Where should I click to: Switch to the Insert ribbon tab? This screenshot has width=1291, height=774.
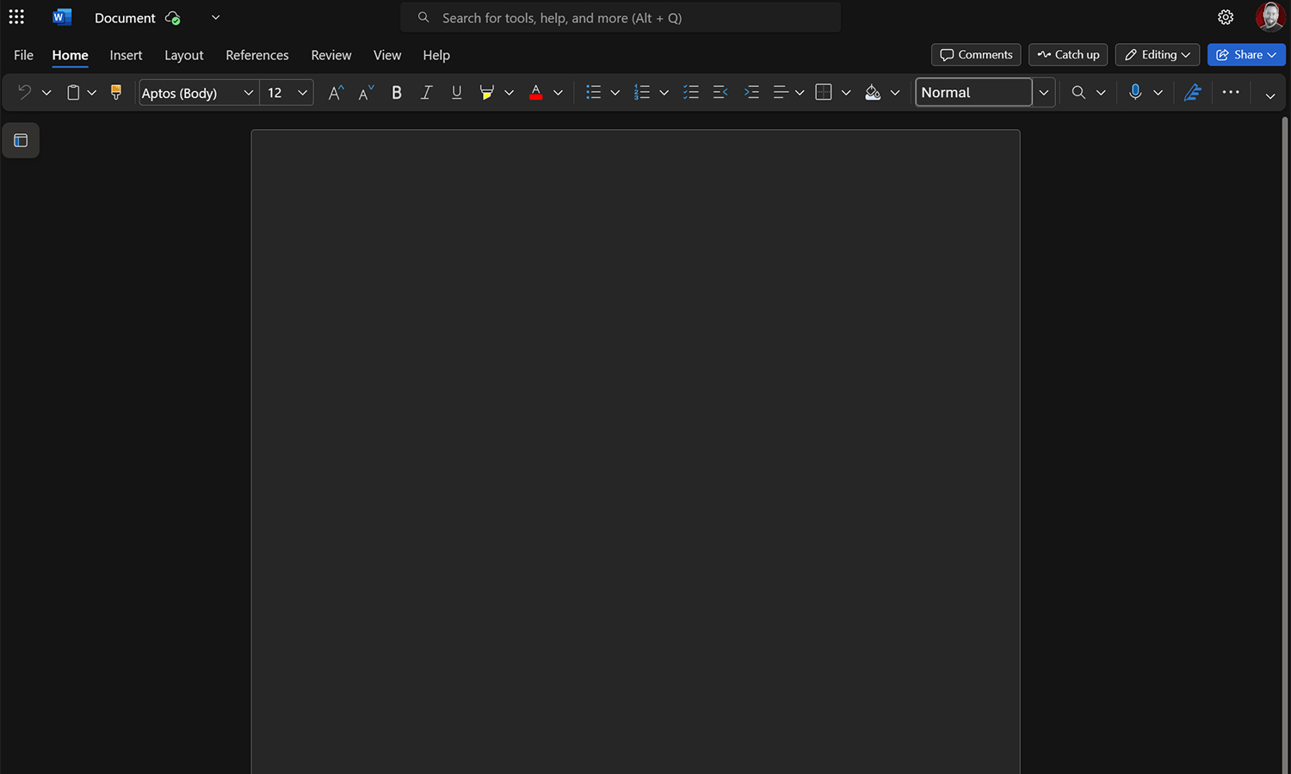[126, 55]
